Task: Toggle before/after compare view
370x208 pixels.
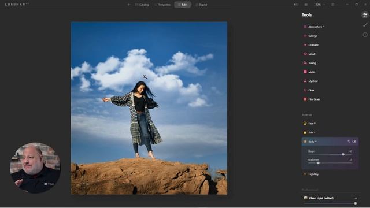Action: point(295,5)
